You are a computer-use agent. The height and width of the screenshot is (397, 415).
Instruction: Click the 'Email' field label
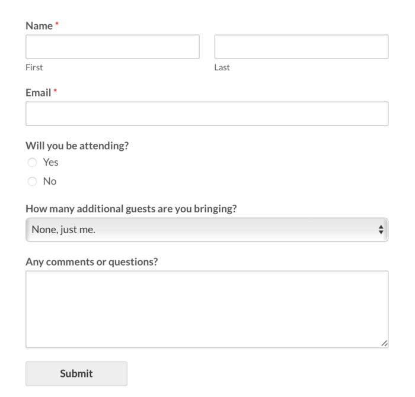(x=39, y=93)
